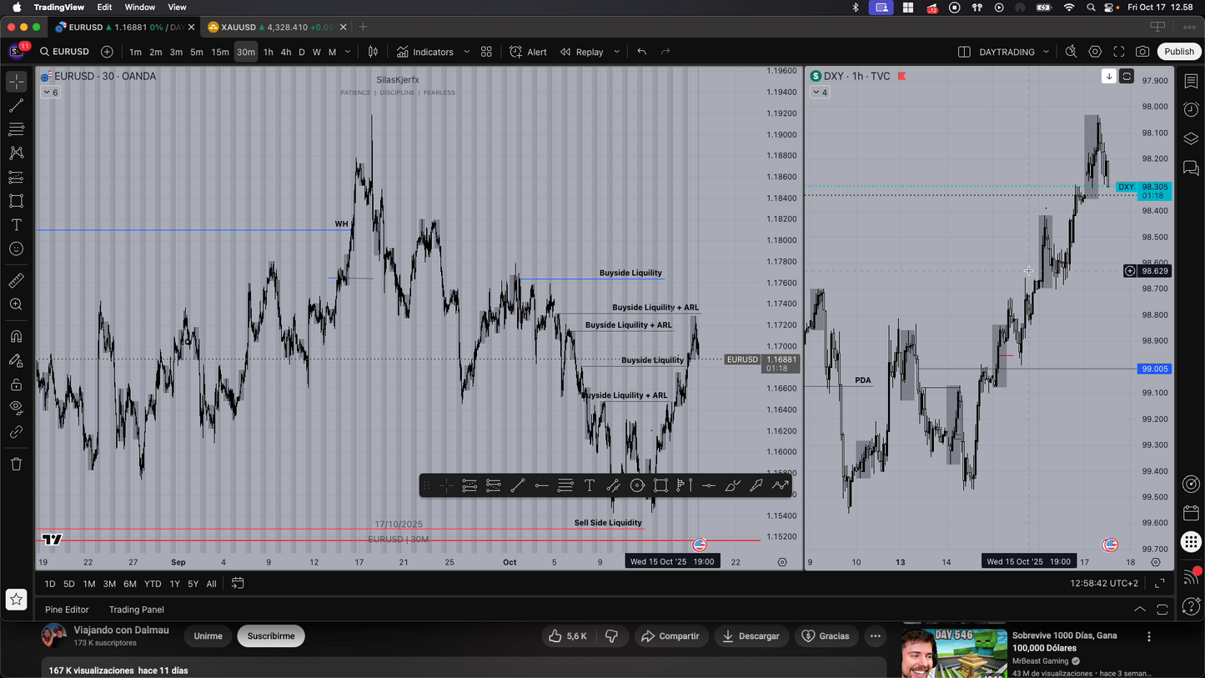The width and height of the screenshot is (1205, 678).
Task: Hide all drawings with the eye icon
Action: point(16,409)
